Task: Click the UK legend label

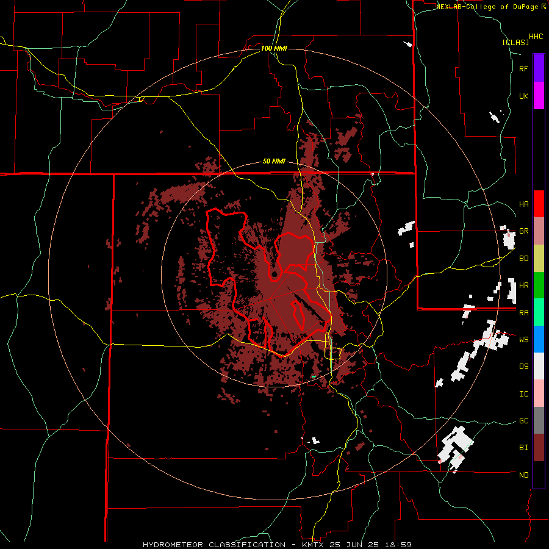Action: click(x=524, y=96)
